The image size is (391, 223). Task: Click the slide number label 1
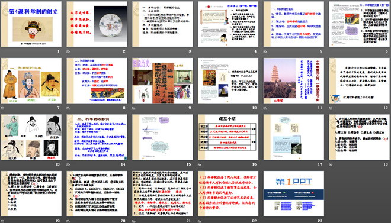[58, 51]
